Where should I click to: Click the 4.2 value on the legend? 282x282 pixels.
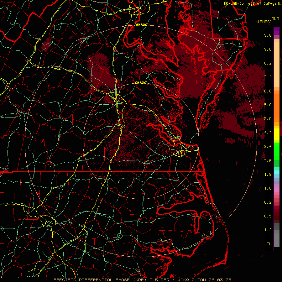[x=268, y=133]
